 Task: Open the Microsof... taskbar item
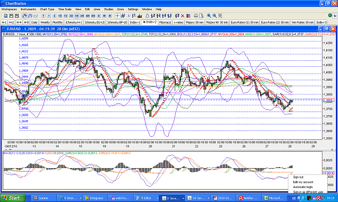274,198
